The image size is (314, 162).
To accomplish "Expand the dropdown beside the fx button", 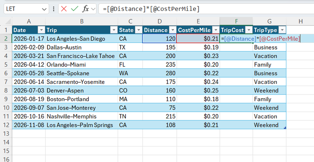I will [x=93, y=9].
